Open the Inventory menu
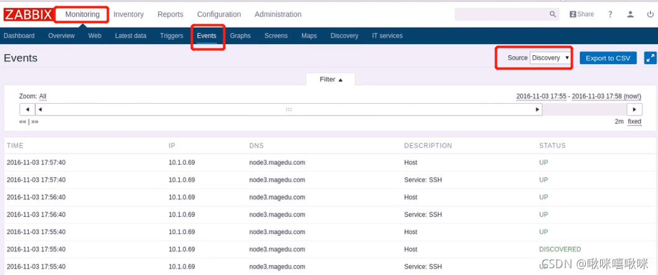This screenshot has width=658, height=275. point(128,14)
